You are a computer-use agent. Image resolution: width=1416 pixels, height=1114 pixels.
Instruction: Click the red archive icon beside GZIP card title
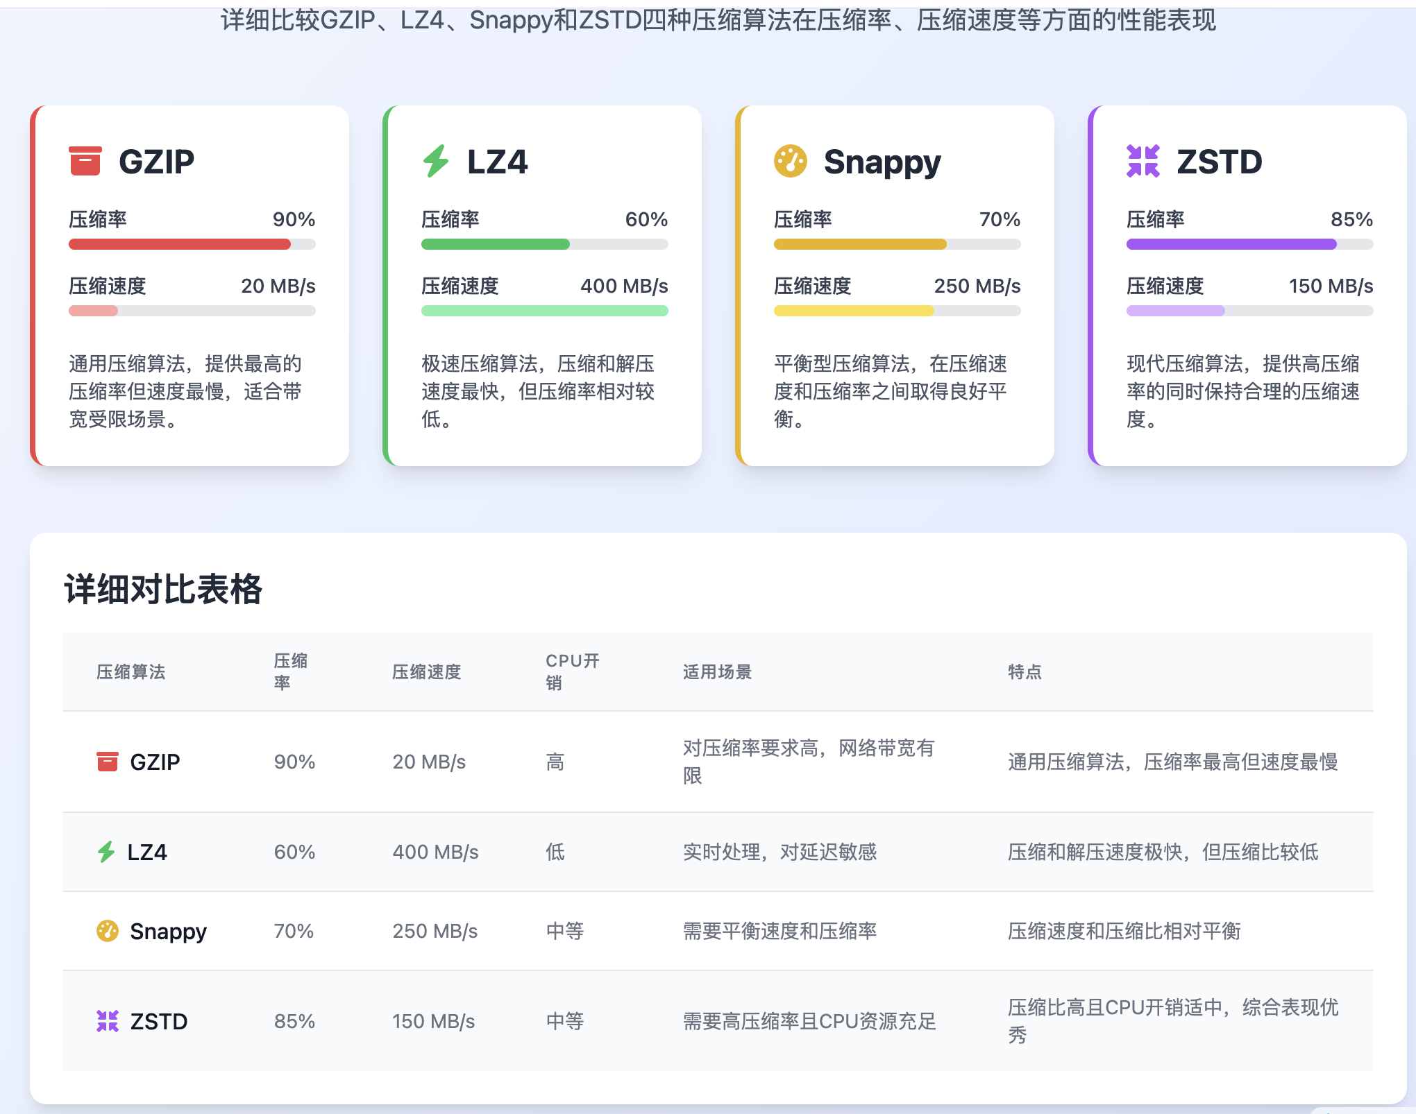[x=85, y=162]
